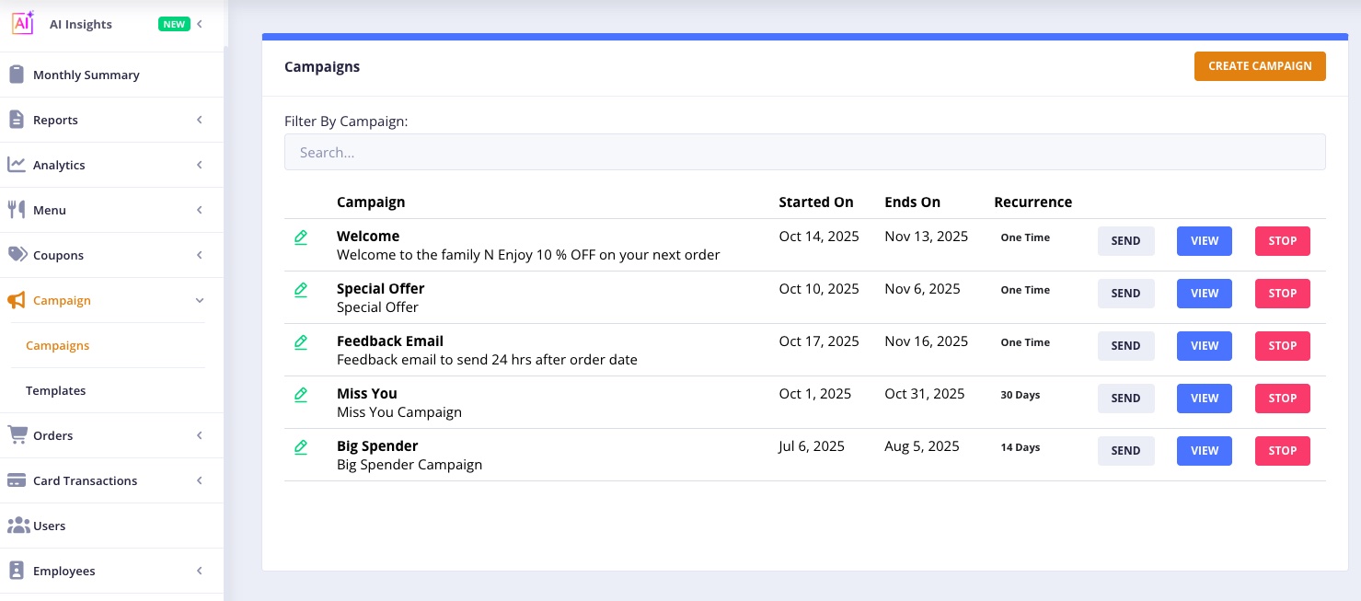
Task: Click the Orders shopping cart icon
Action: point(17,434)
